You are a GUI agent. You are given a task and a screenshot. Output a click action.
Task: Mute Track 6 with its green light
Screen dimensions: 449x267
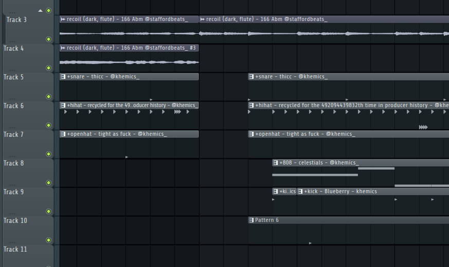(x=49, y=125)
